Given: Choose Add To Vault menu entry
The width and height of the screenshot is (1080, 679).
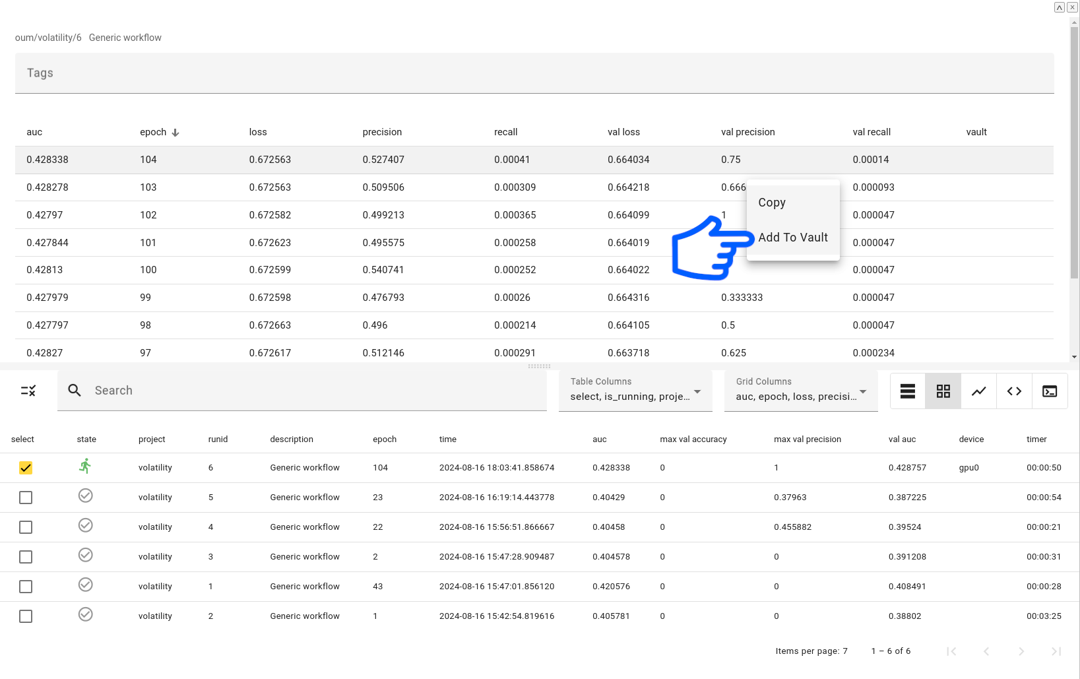Looking at the screenshot, I should [x=792, y=238].
